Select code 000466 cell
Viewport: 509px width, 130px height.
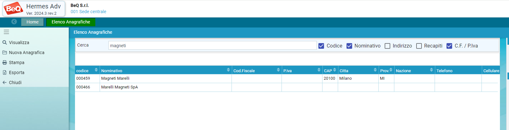point(87,87)
